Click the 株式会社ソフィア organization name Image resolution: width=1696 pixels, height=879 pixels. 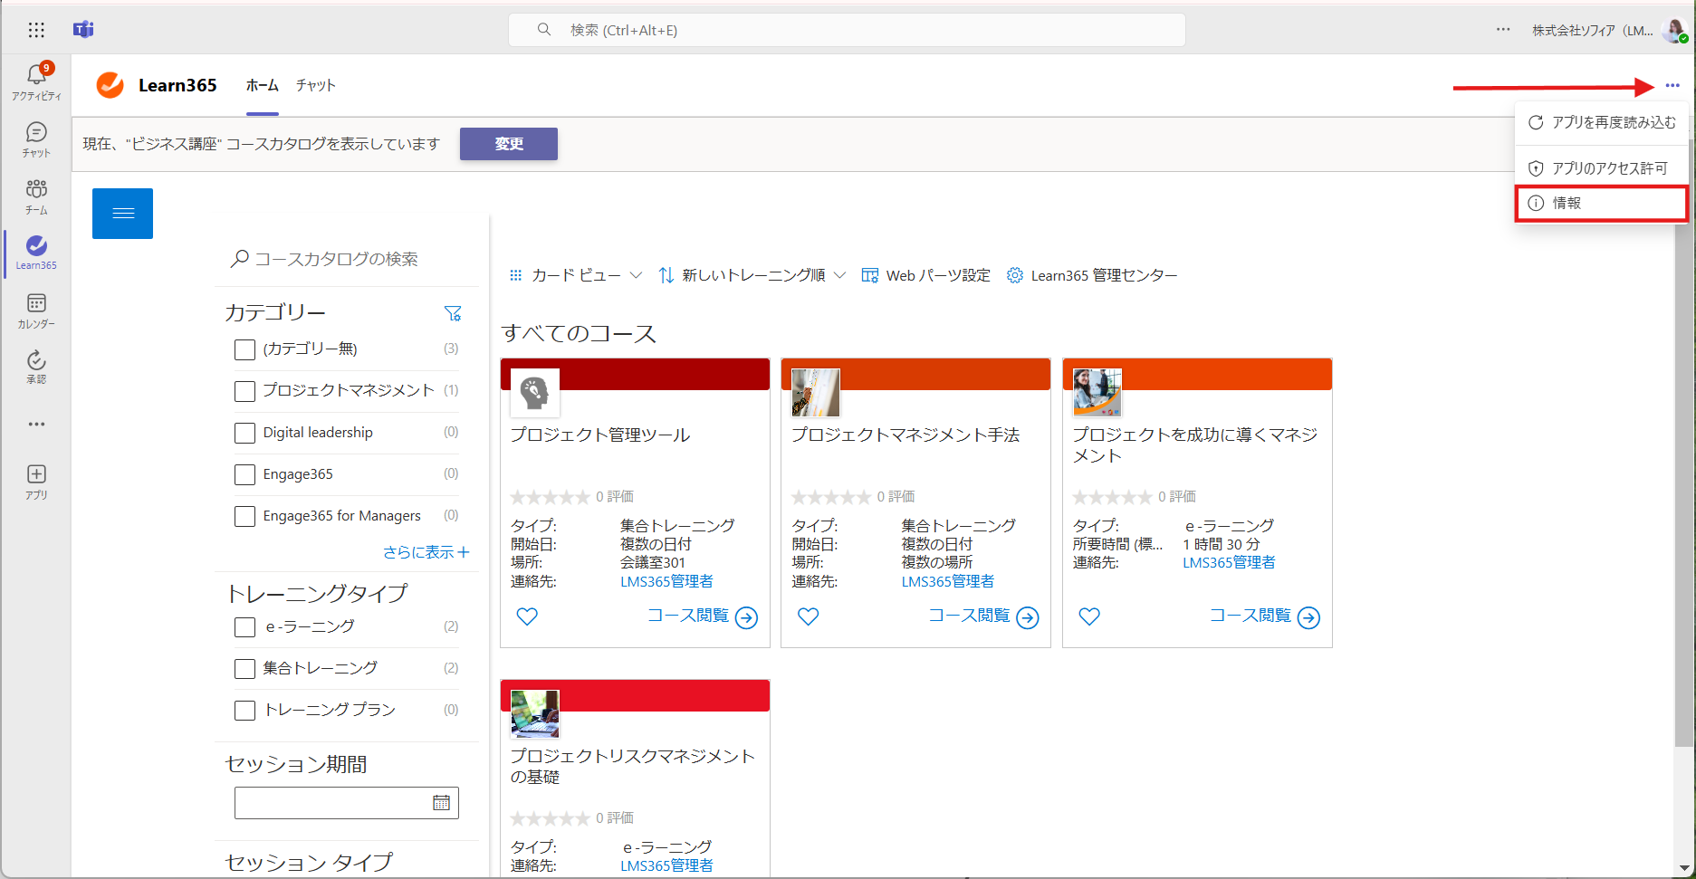(1593, 31)
